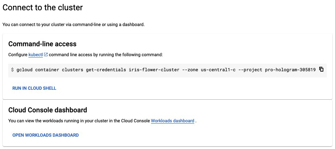Click the Command-line access heading
Image resolution: width=335 pixels, height=149 pixels.
pos(42,44)
